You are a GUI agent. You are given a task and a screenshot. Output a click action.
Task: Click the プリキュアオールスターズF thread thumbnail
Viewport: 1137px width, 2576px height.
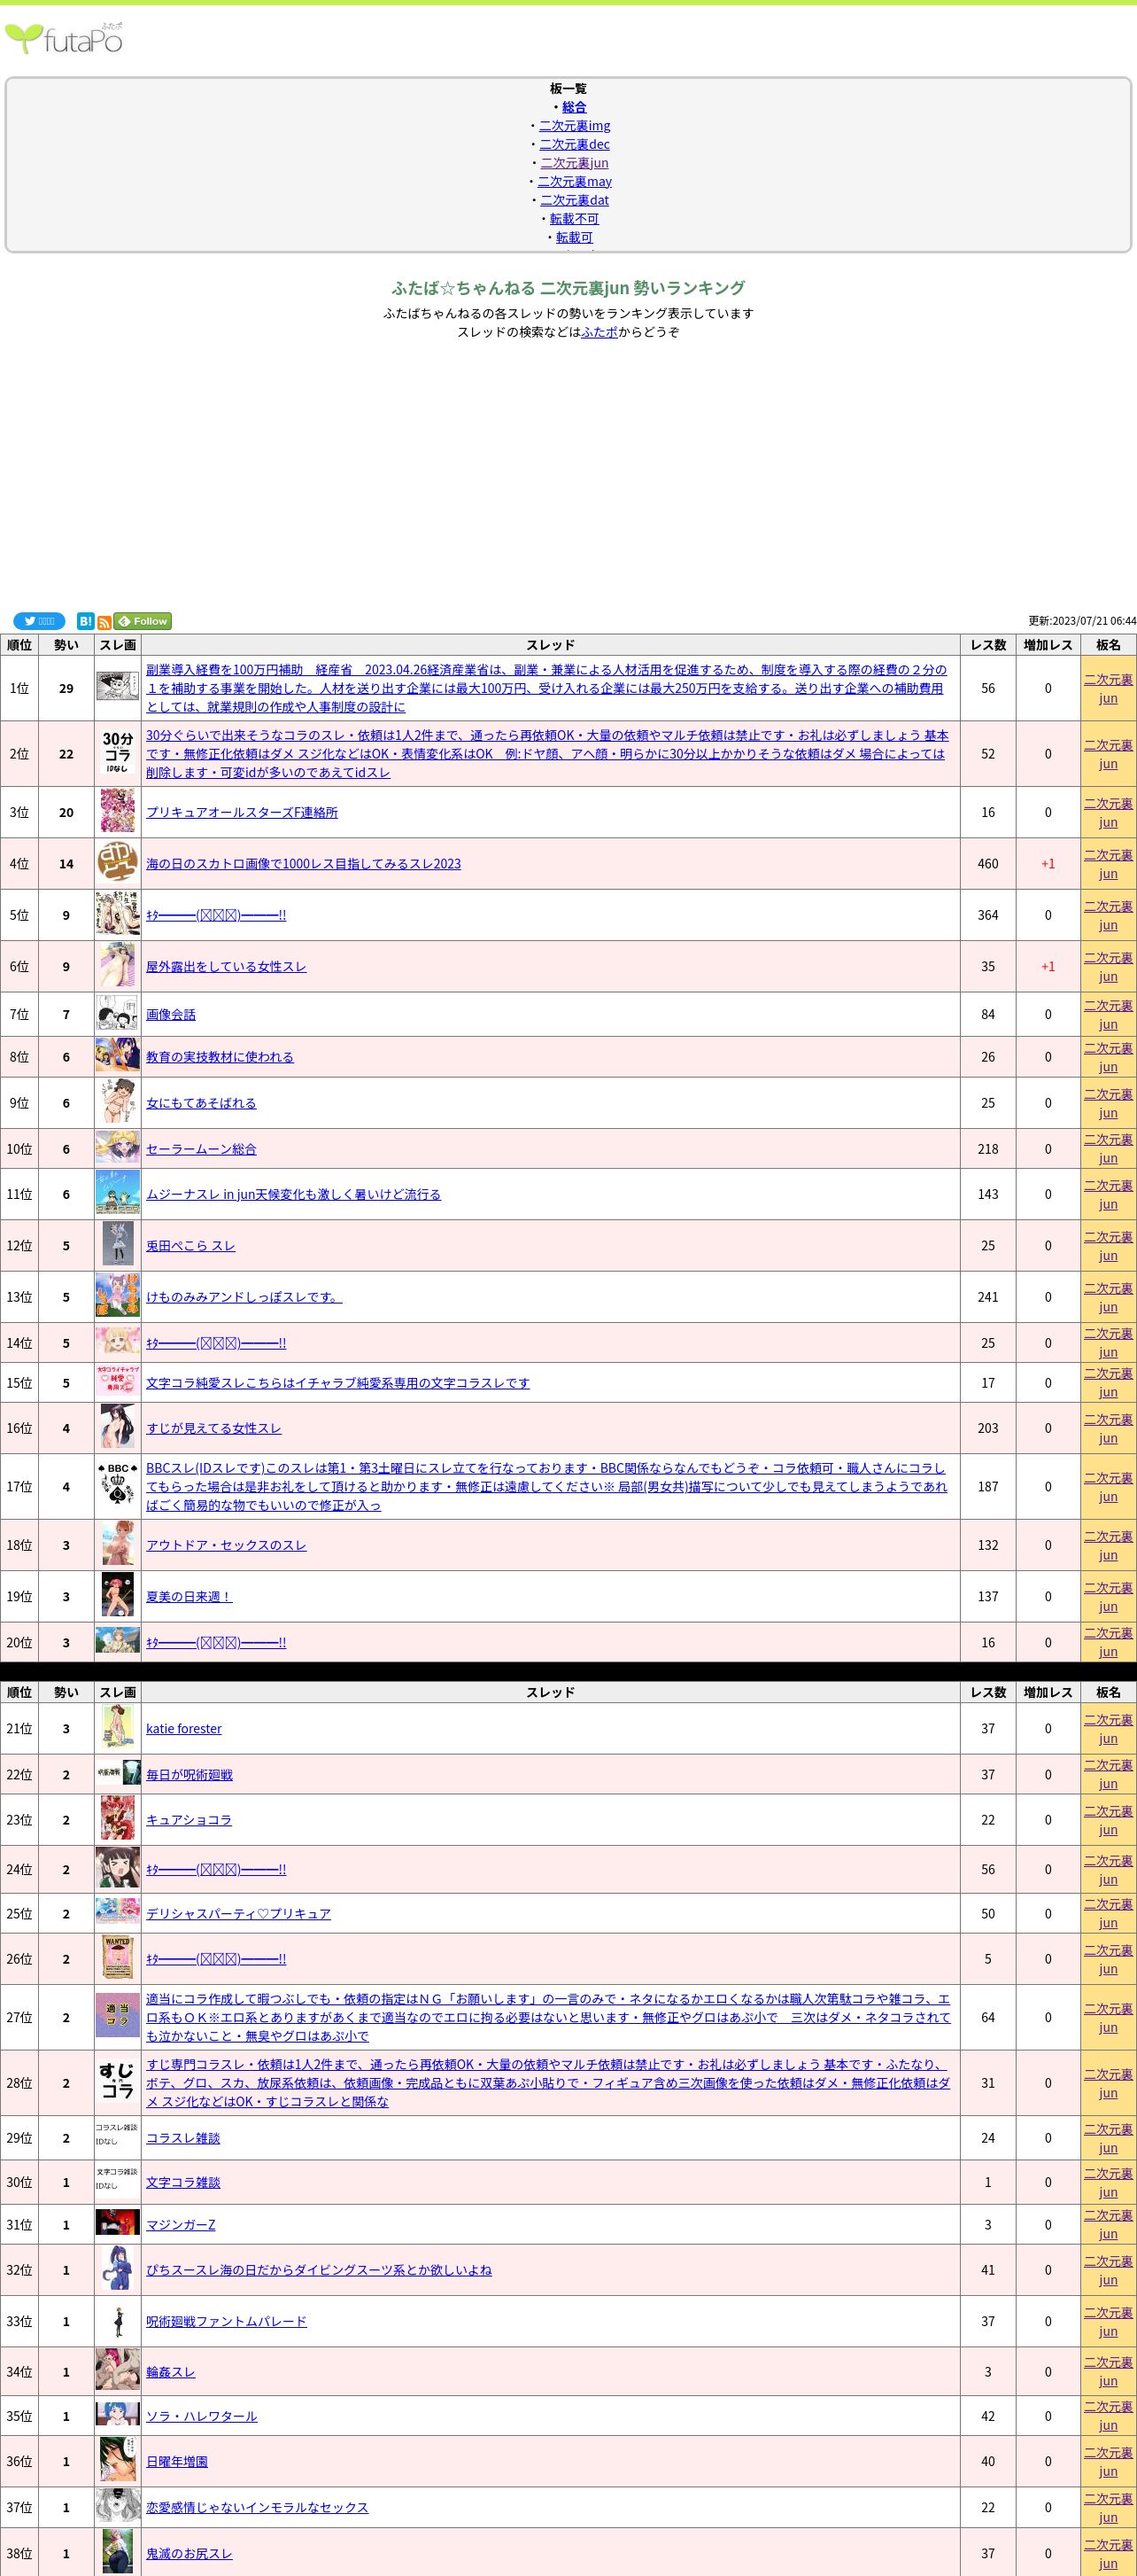117,811
